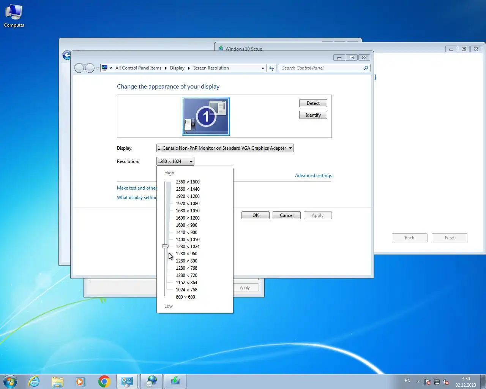Click Back in Windows 10 Setup window
The height and width of the screenshot is (389, 486).
(410, 238)
